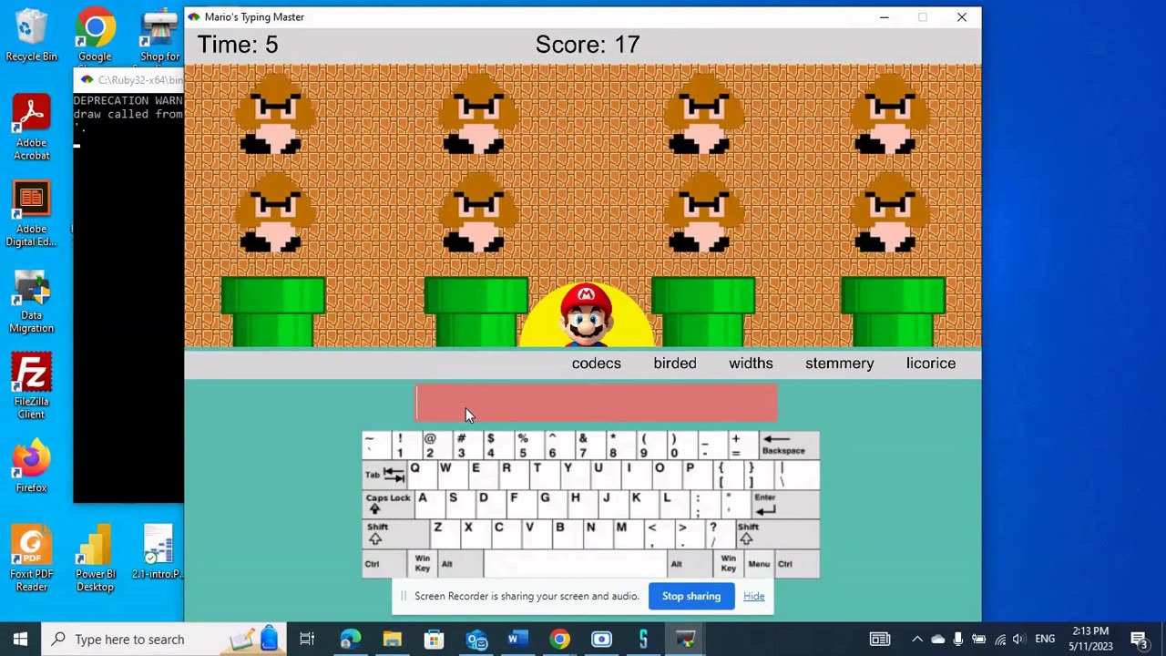Switch ENG input language indicator
This screenshot has height=656, width=1166.
coord(1045,639)
